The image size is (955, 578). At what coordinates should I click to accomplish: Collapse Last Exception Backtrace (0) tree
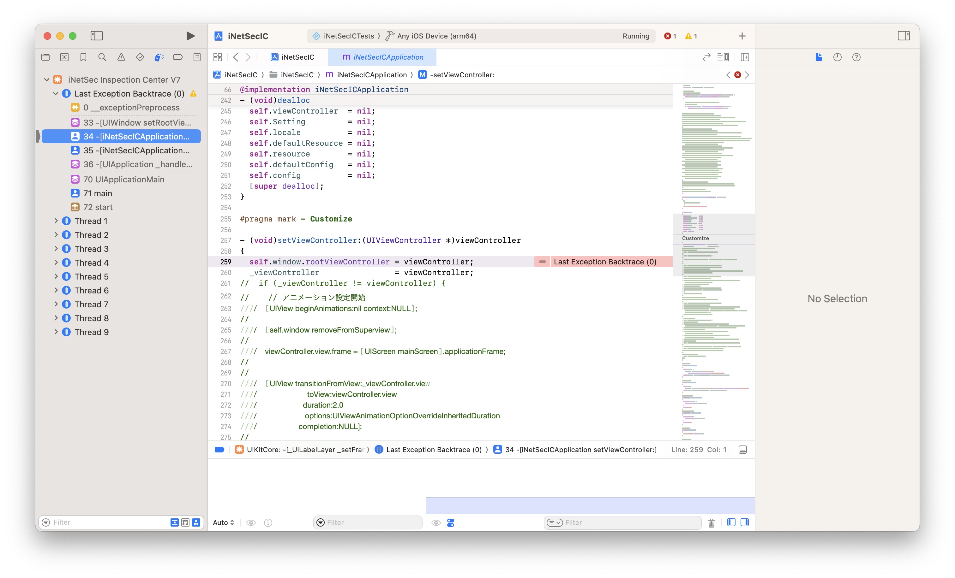[x=56, y=94]
